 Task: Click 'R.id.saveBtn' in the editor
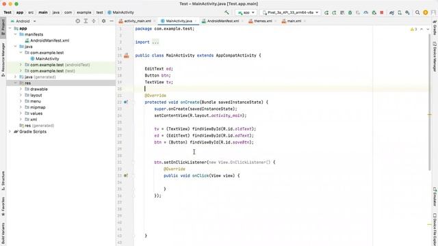[x=235, y=142]
